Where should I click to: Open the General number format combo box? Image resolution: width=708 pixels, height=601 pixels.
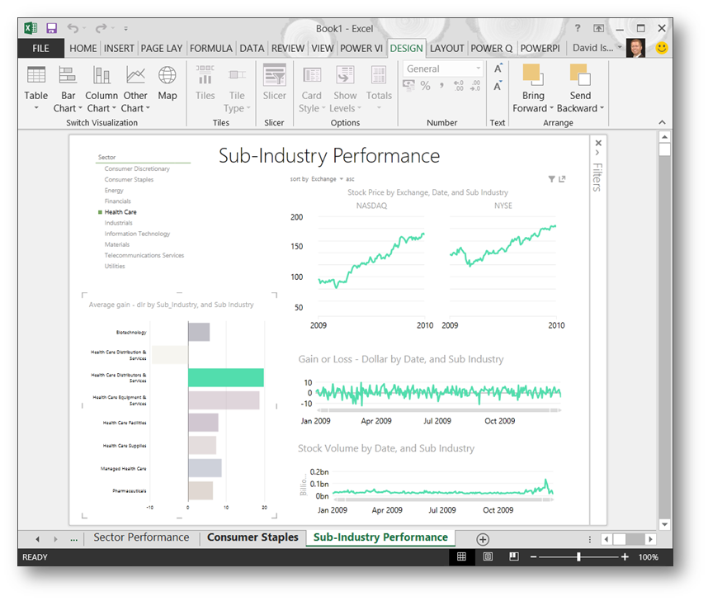tap(443, 69)
